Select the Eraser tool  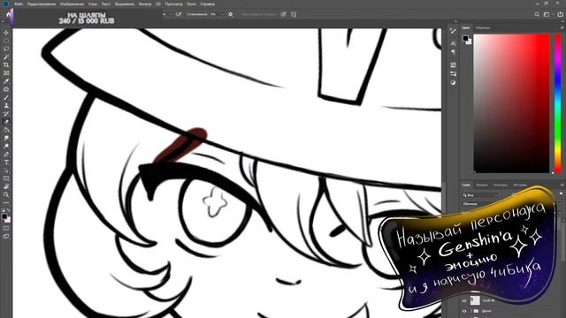pos(6,122)
